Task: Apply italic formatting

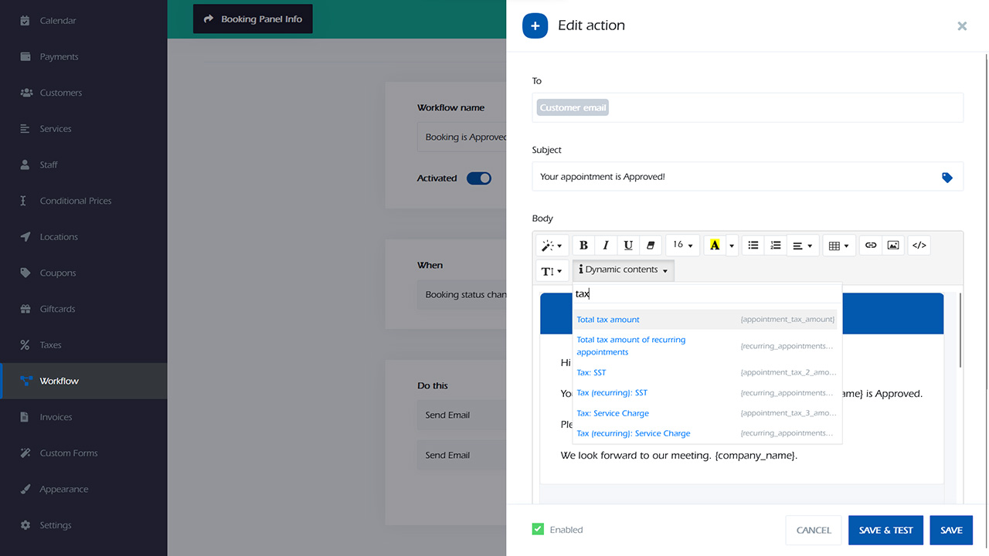Action: 606,246
